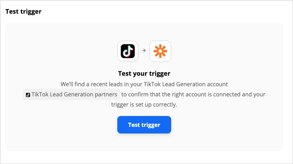This screenshot has height=164, width=293.
Task: Click empty gray panel area below the button
Action: tap(144, 143)
